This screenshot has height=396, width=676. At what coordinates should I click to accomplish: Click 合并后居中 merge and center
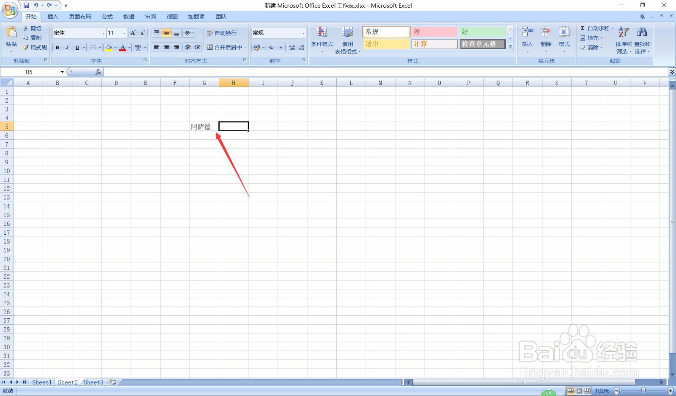tap(224, 47)
